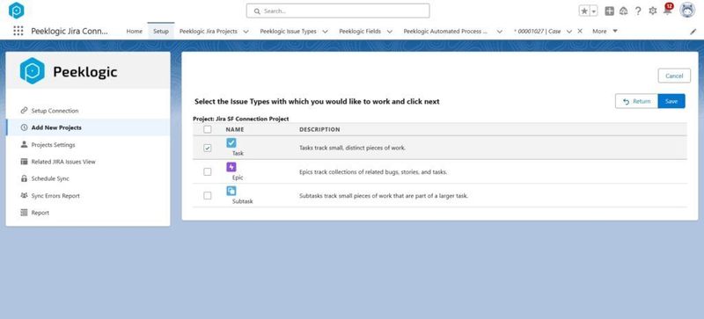The height and width of the screenshot is (319, 704).
Task: Click the Subtask issue type icon
Action: pyautogui.click(x=231, y=191)
